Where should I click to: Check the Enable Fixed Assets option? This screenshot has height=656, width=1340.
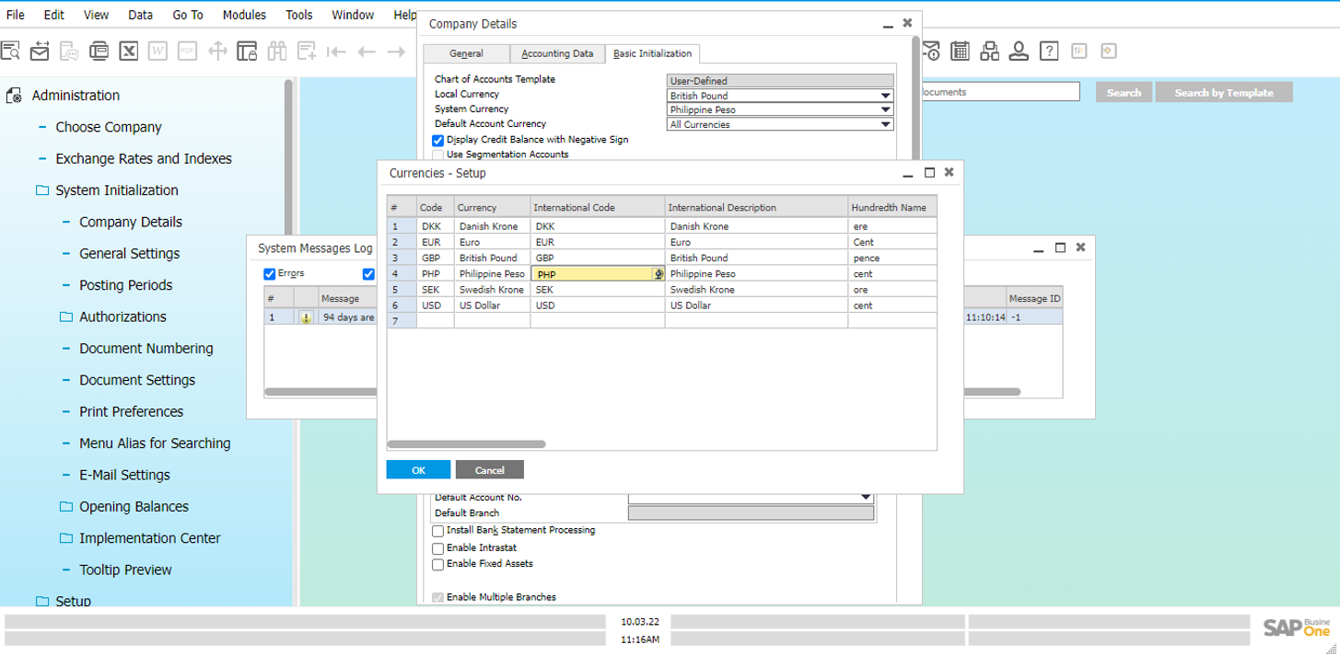pyautogui.click(x=438, y=564)
